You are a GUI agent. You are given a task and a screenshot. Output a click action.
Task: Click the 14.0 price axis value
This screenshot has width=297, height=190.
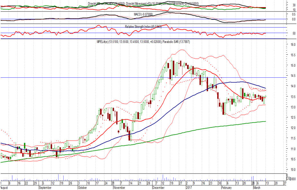(293, 86)
